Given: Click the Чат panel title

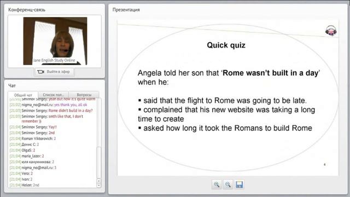Looking at the screenshot, I should point(12,85).
